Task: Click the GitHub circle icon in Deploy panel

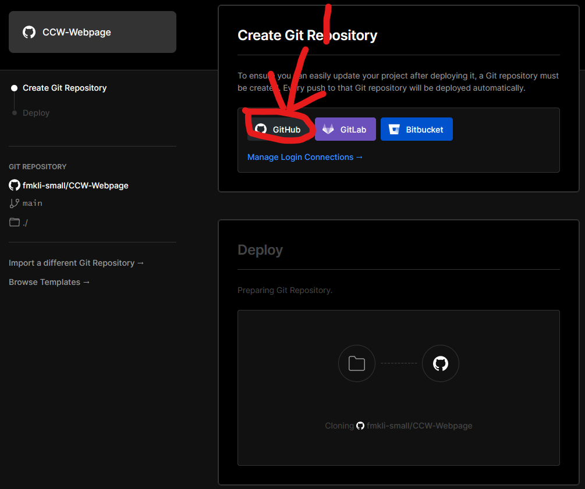Action: (441, 363)
